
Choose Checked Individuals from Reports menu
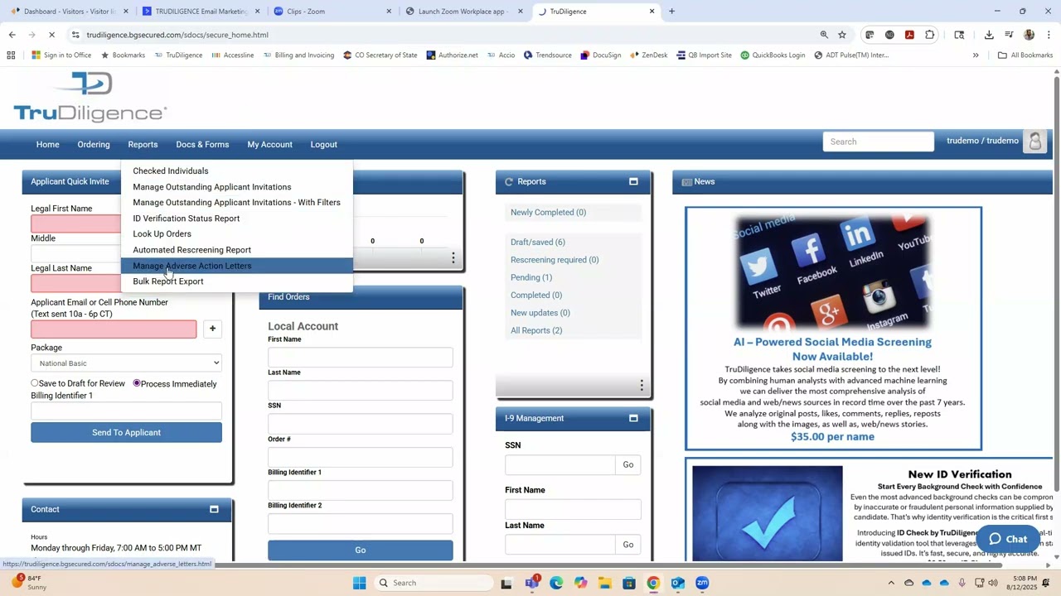[171, 171]
